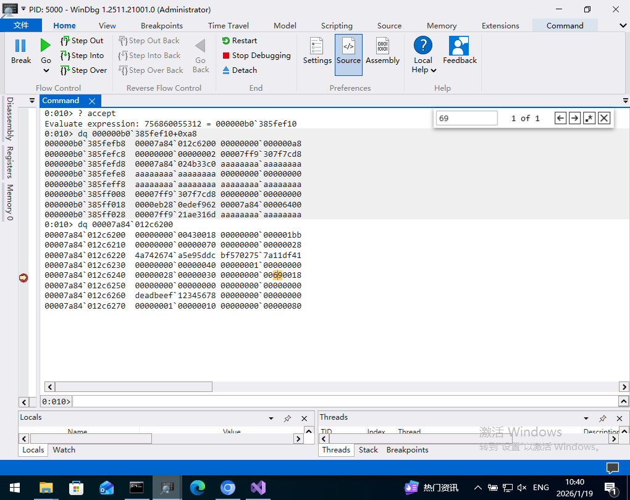Viewport: 630px width, 500px height.
Task: Detach from the process
Action: [240, 70]
